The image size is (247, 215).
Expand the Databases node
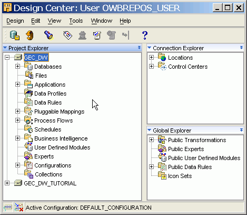[17, 67]
